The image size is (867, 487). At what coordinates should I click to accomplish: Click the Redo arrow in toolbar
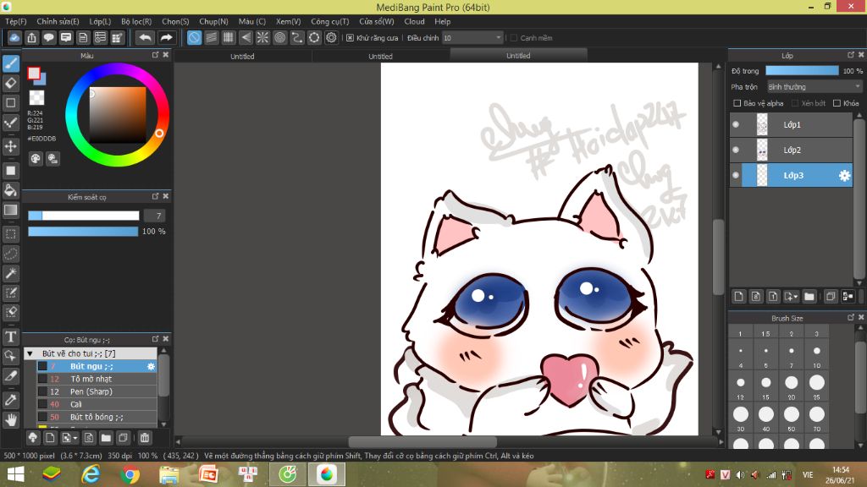tap(166, 37)
